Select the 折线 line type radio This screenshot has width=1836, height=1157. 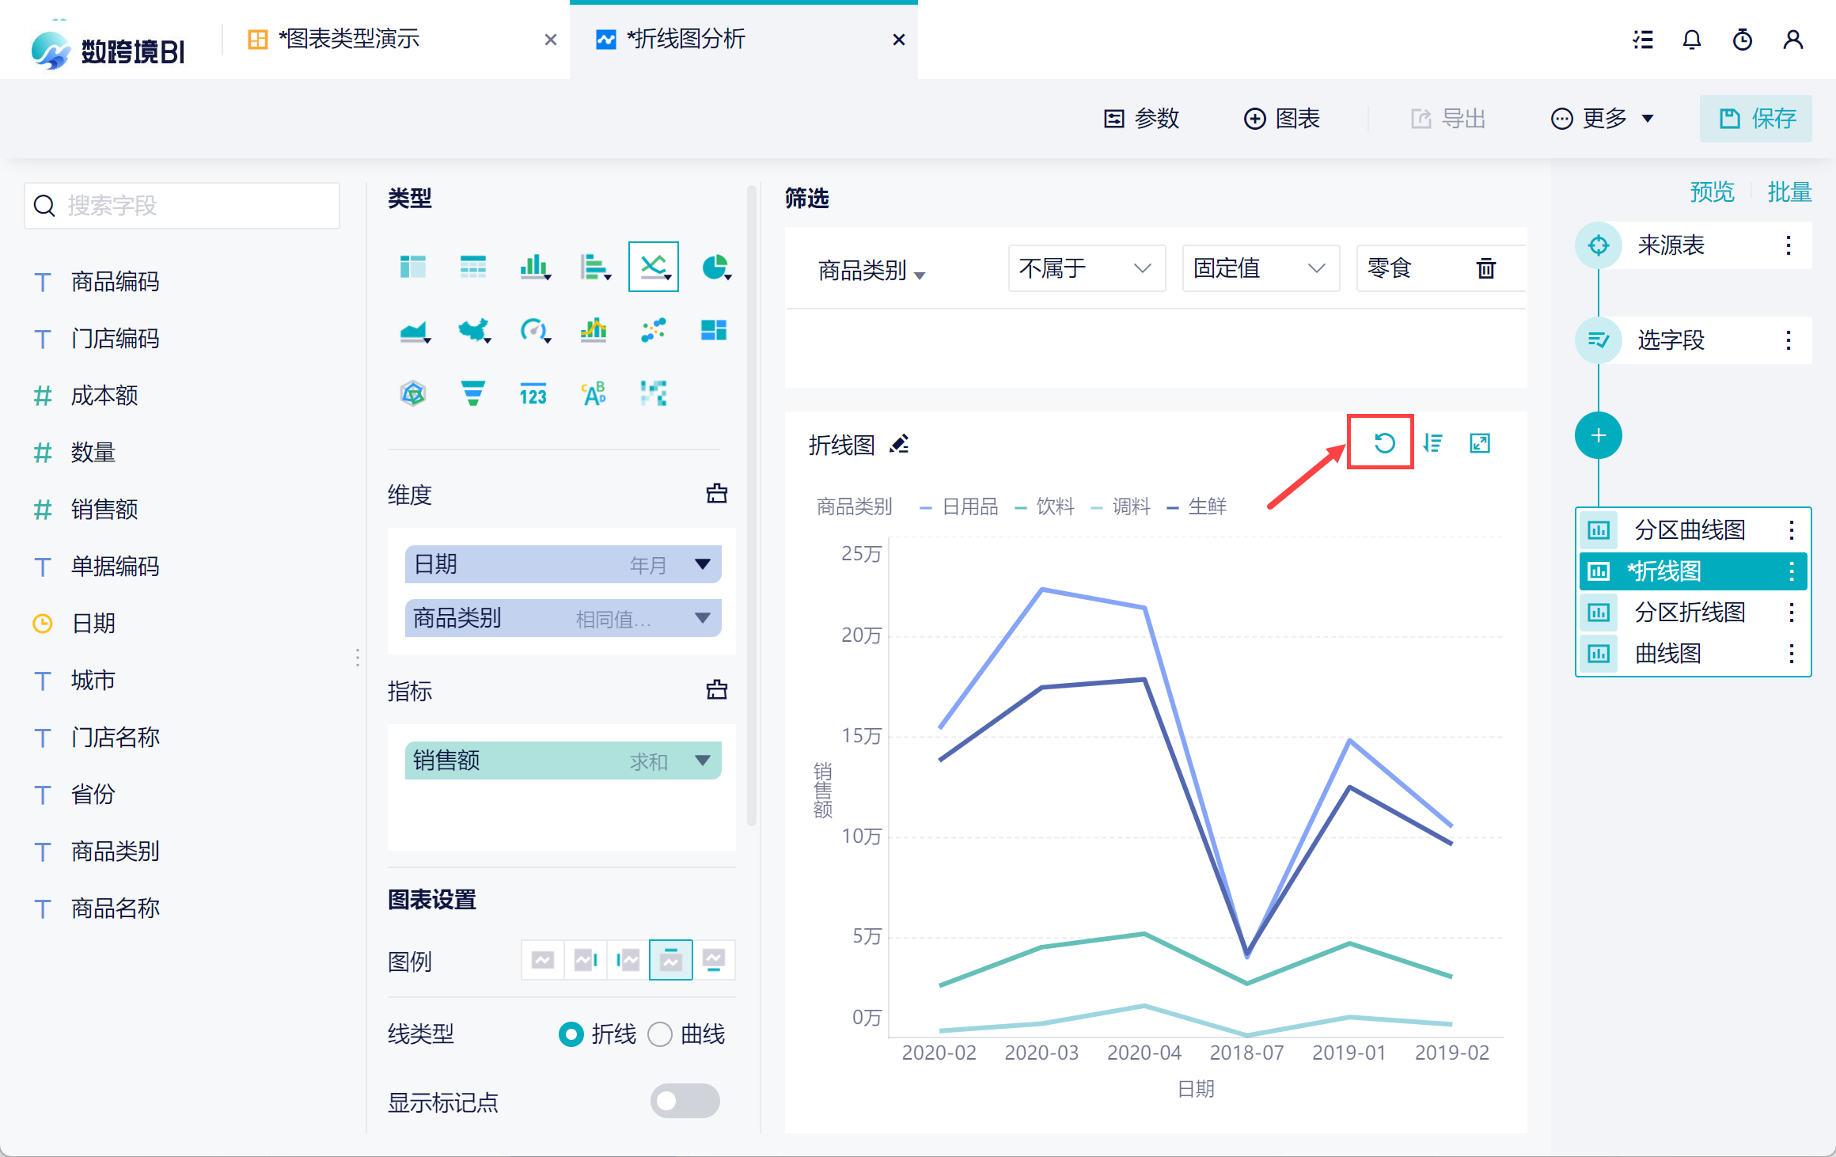pos(571,1034)
